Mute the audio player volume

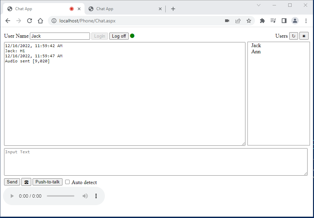tap(85, 196)
